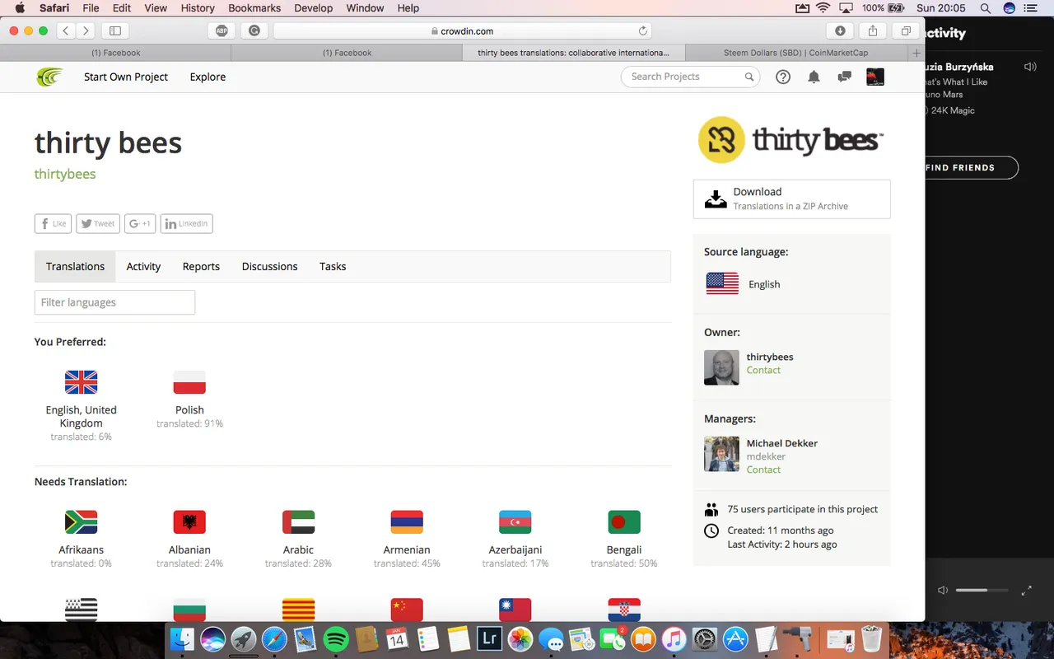Click the Explore link
1054x659 pixels.
click(208, 77)
